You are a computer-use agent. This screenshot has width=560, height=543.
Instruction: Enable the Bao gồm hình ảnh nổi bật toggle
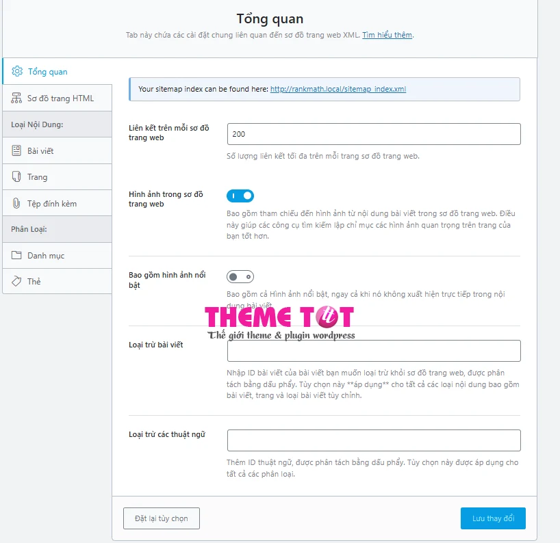pos(240,276)
